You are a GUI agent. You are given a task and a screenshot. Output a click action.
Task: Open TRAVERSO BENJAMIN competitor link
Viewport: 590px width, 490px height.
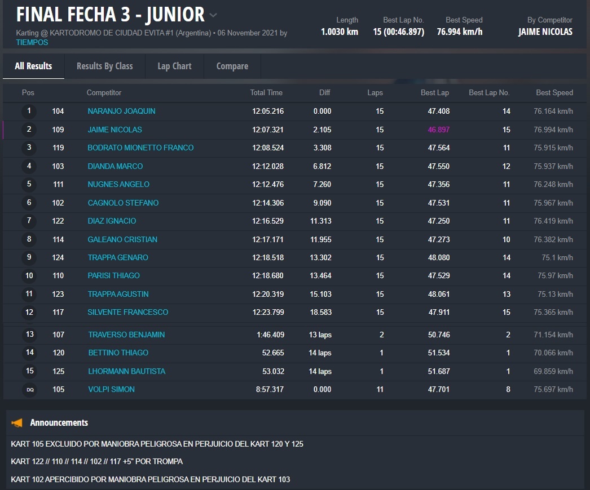(x=126, y=335)
